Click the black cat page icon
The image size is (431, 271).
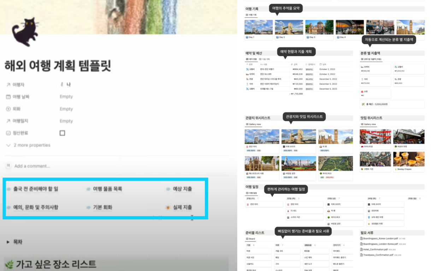(24, 31)
